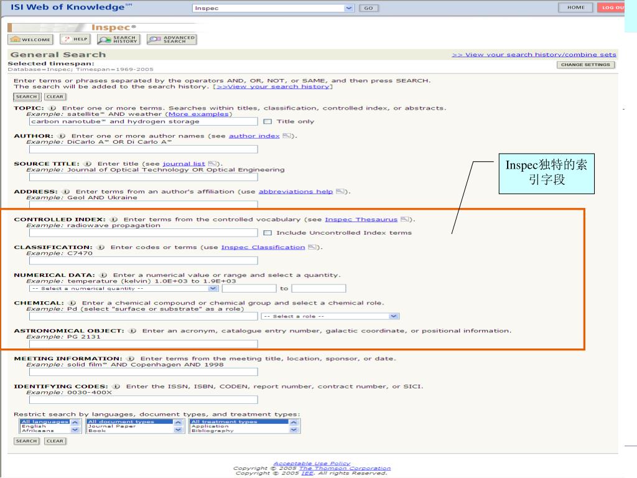Open the author index link

coord(254,136)
